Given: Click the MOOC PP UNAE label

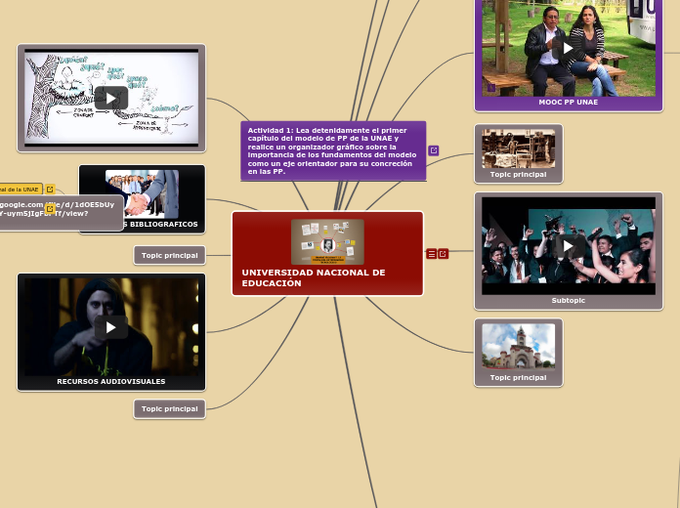Looking at the screenshot, I should (x=568, y=103).
